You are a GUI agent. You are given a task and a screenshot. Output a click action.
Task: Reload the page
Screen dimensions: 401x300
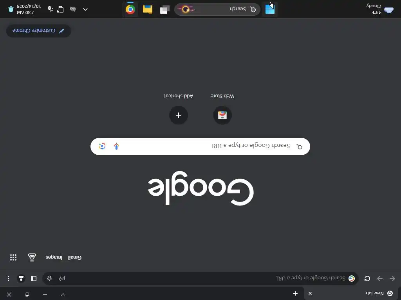[x=367, y=278]
